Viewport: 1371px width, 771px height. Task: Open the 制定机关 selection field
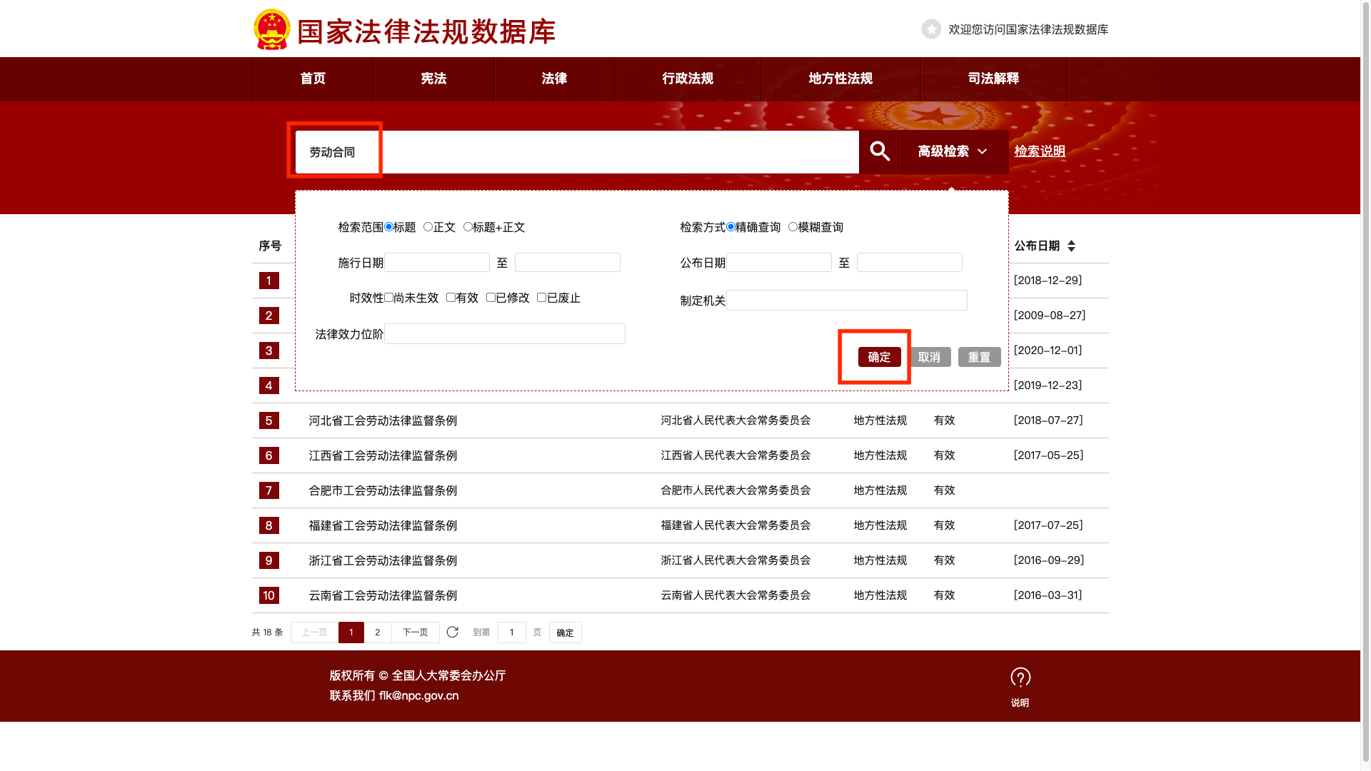click(x=846, y=301)
